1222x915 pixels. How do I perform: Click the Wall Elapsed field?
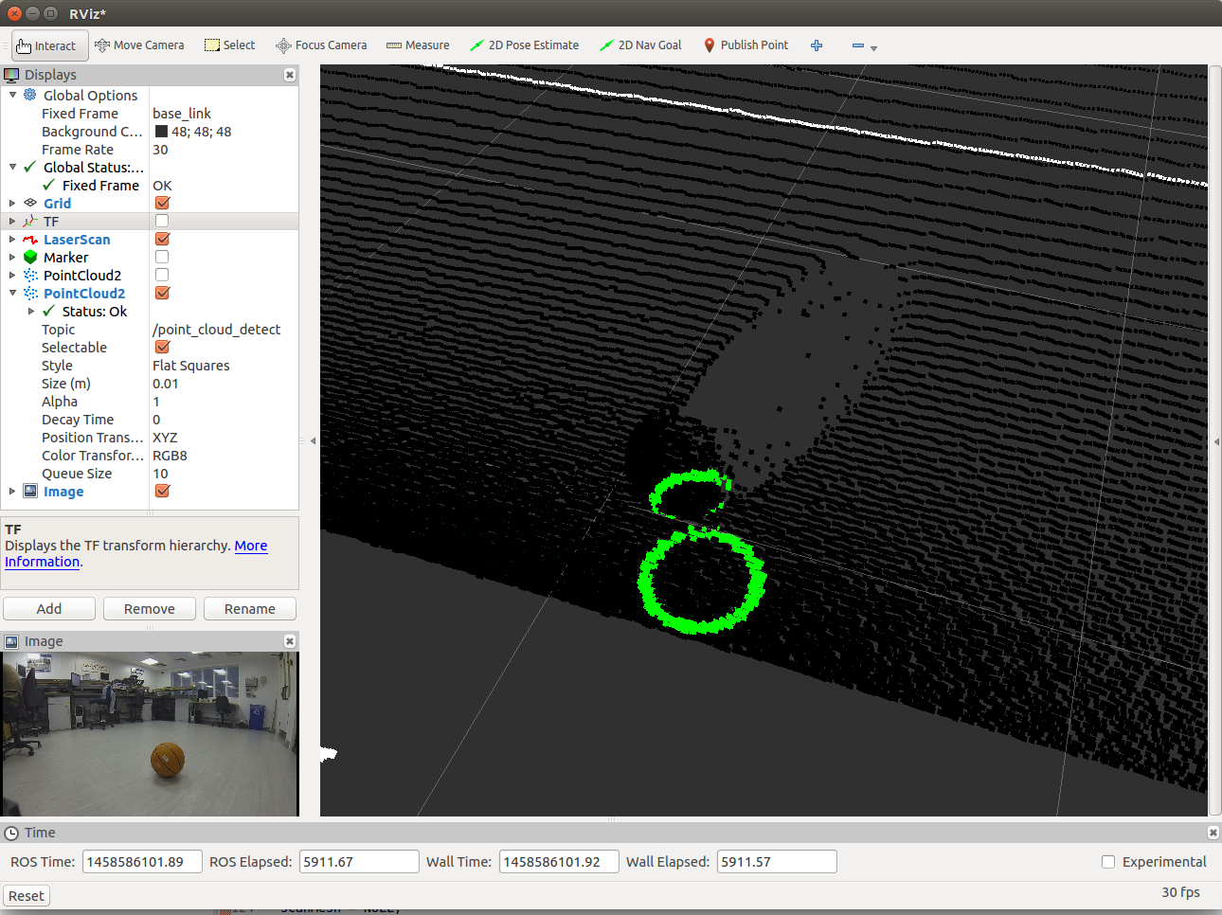point(777,862)
